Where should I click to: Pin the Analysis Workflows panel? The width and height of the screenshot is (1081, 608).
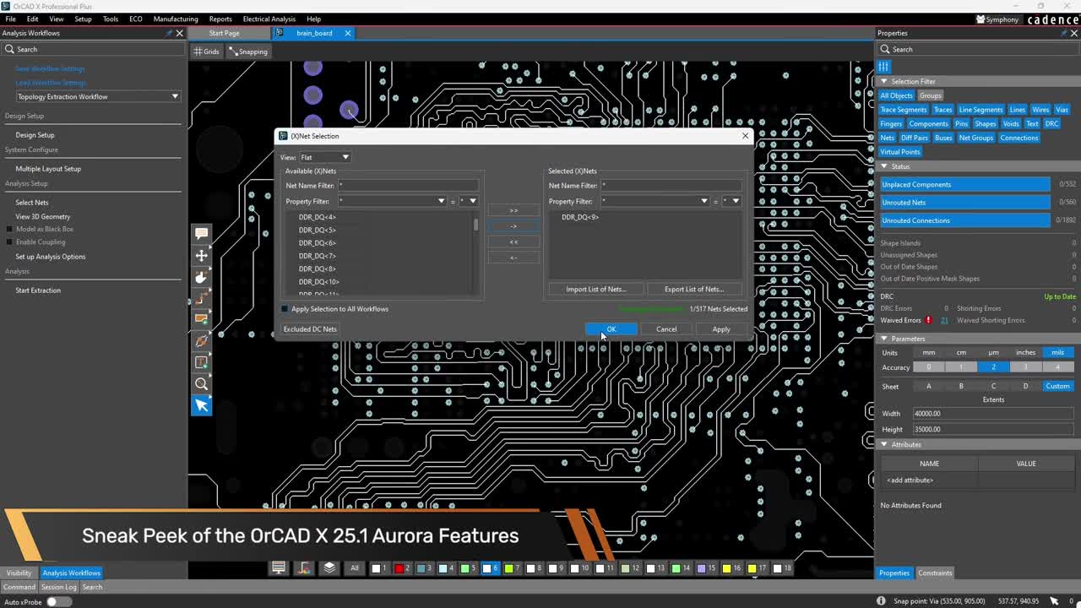(x=168, y=33)
